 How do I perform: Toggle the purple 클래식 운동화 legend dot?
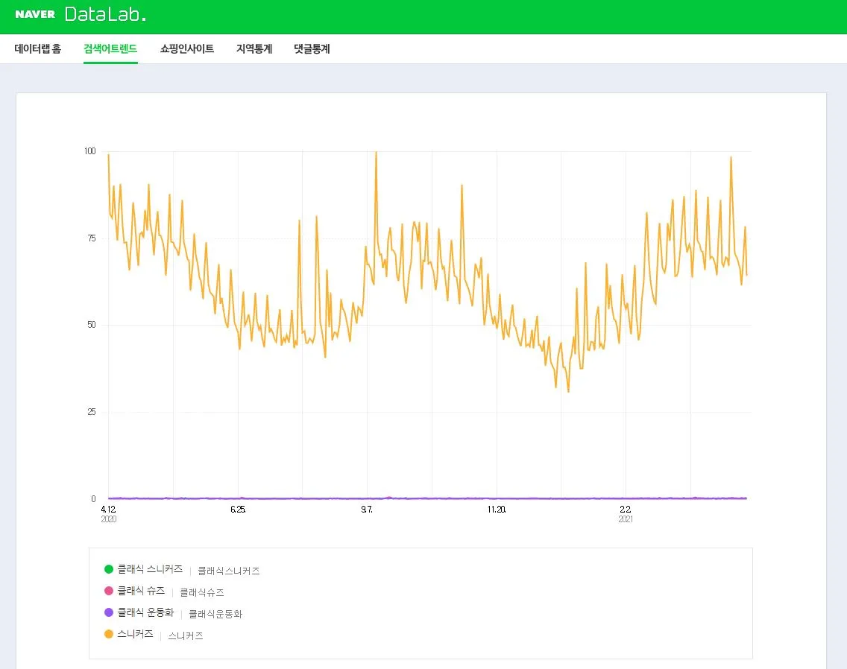(109, 612)
